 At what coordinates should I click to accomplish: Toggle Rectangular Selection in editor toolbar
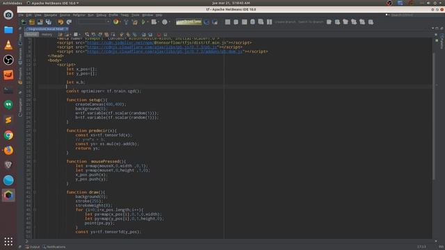(x=113, y=35)
